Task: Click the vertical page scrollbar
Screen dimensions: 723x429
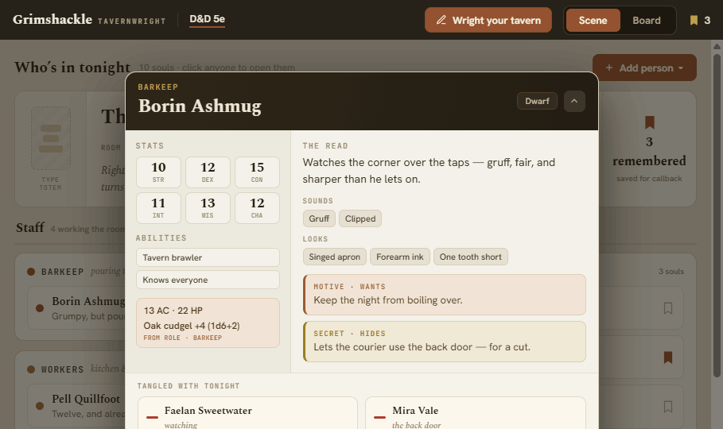Action: click(717, 215)
